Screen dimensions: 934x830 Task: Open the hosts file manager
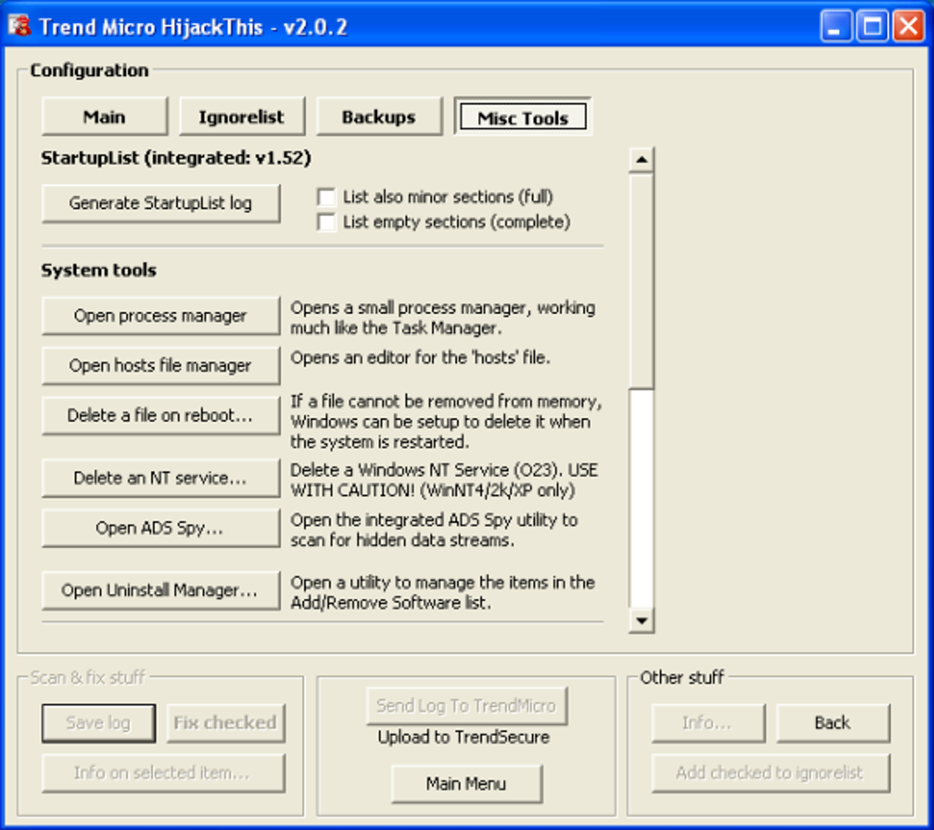click(x=159, y=365)
